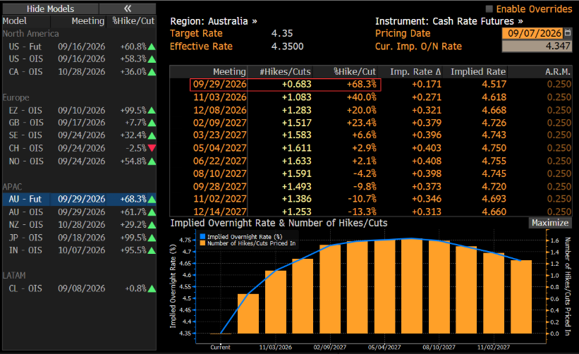Click the 06/22/2027 meeting date cell
Viewport: 579px width, 354px height.
pyautogui.click(x=219, y=161)
